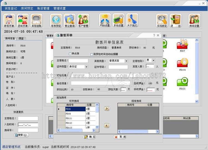Enable the 钟点房 checkbox
This screenshot has width=208, height=150.
pos(70,54)
